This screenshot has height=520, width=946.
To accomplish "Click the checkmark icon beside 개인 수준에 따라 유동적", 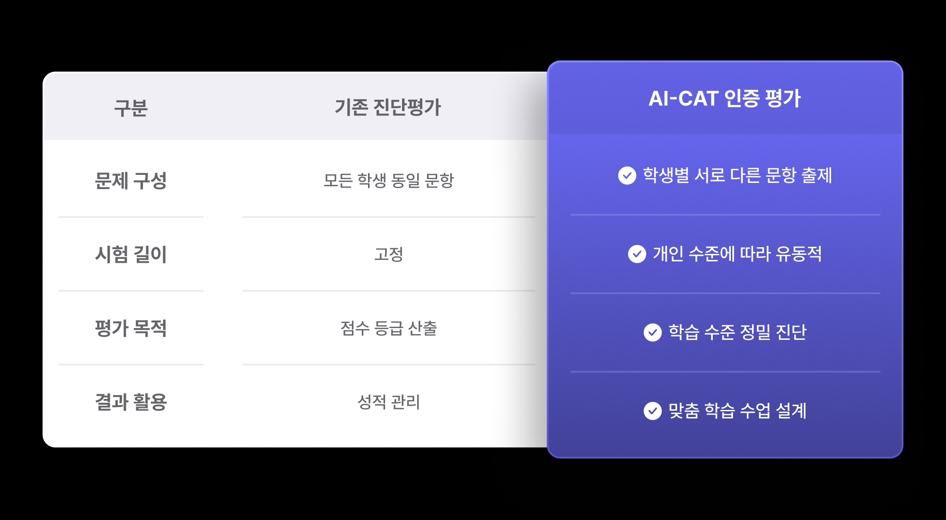I will 637,254.
